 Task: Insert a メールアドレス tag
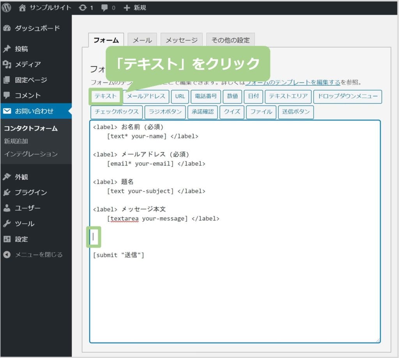pos(146,97)
